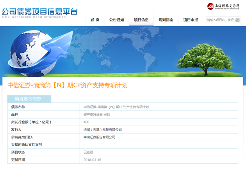Screen dimensions: 246x170
Task: Click the search magnifier icon
Action: (x=238, y=19)
